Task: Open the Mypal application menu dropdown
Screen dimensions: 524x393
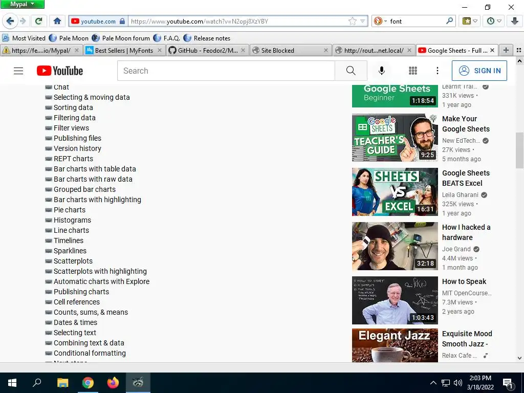Action: click(23, 4)
